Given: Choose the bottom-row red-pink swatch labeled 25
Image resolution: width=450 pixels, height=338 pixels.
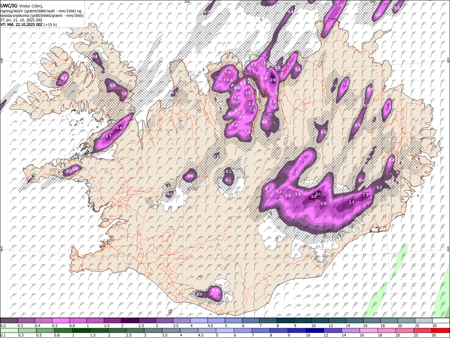Looking at the screenshot, I should pos(423,331).
